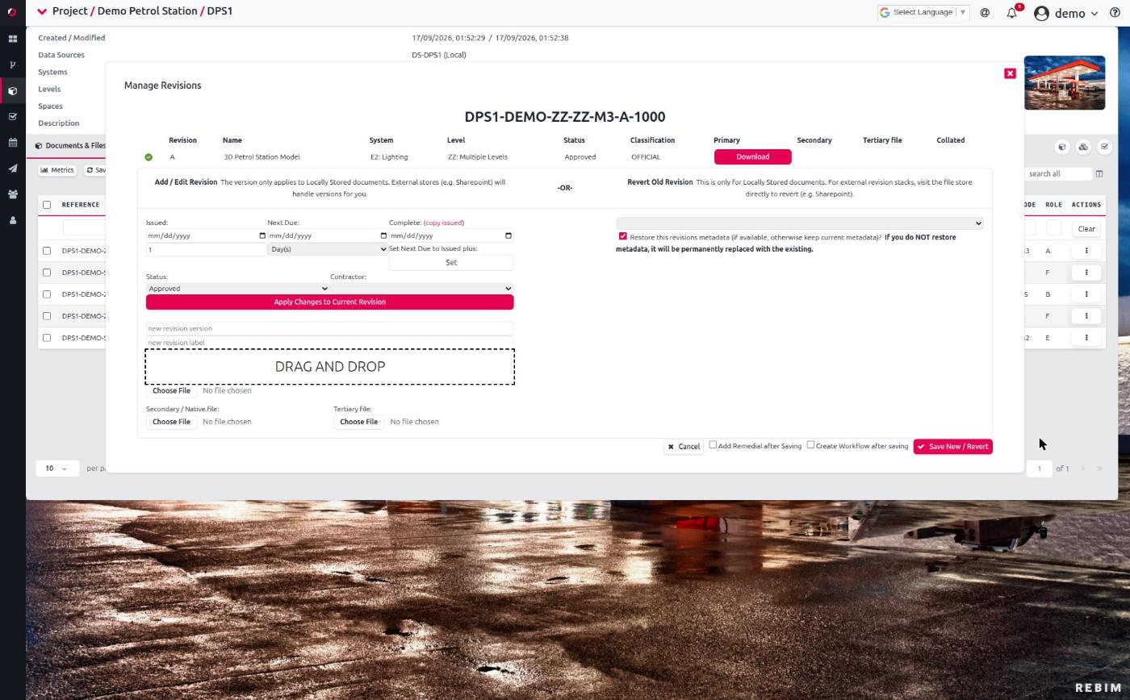Enable Add Remedial after Saving

pos(713,445)
